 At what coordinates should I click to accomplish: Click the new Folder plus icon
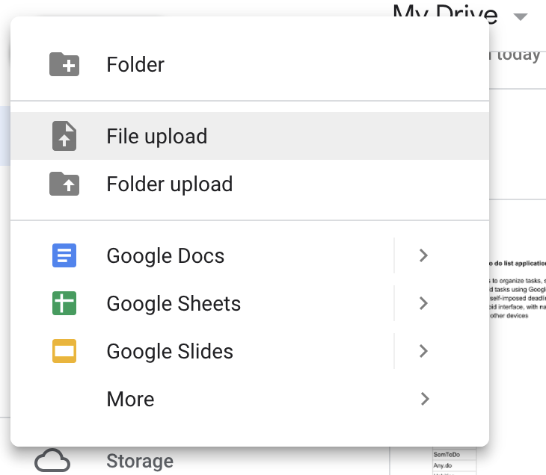tap(64, 64)
